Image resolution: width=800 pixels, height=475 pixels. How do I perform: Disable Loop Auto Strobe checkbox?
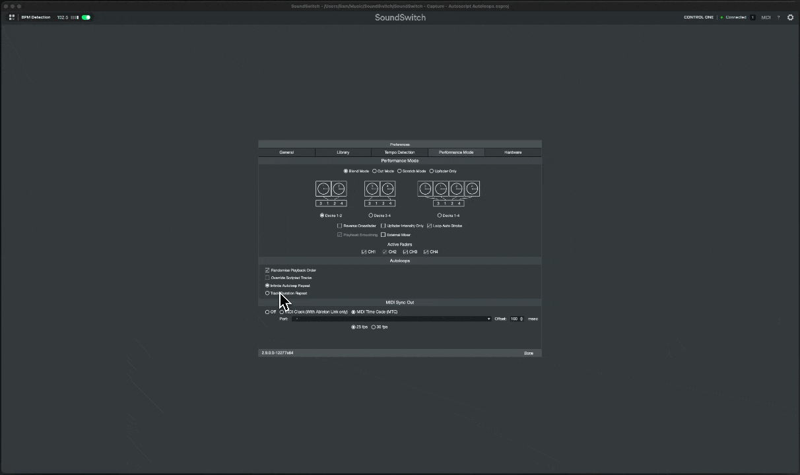[x=429, y=226]
